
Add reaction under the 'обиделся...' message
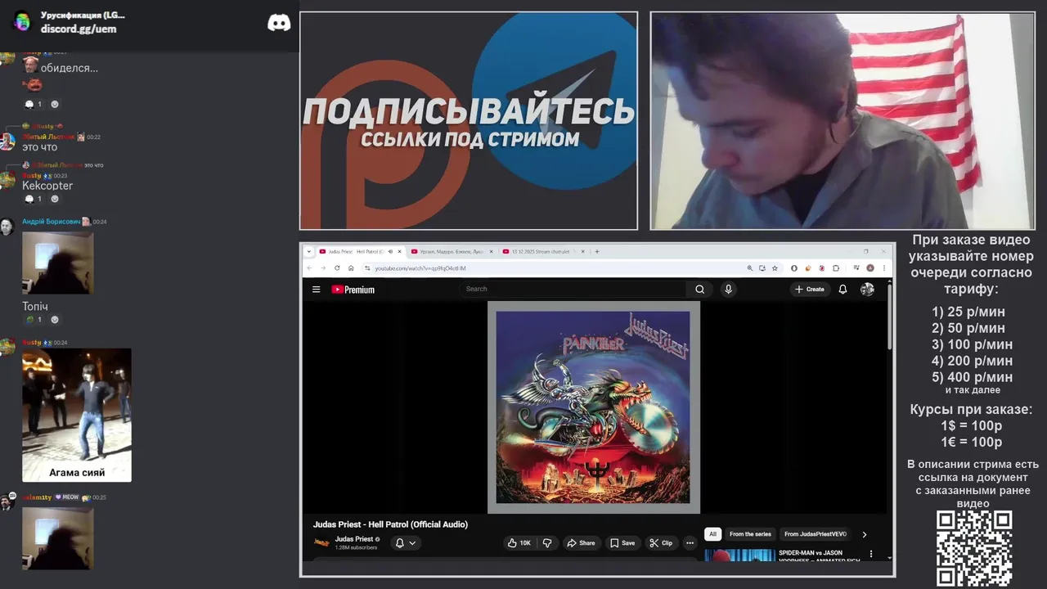click(55, 105)
